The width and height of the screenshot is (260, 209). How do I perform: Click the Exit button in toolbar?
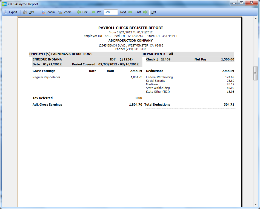[154, 12]
